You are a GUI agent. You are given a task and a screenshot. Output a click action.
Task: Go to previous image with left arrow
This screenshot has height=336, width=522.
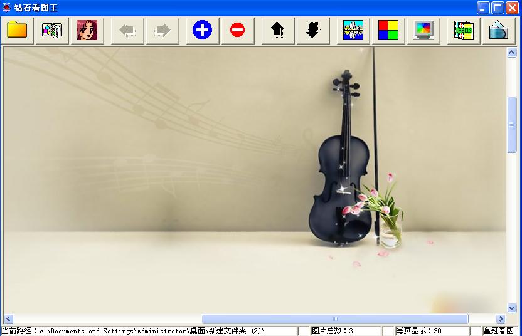(127, 30)
